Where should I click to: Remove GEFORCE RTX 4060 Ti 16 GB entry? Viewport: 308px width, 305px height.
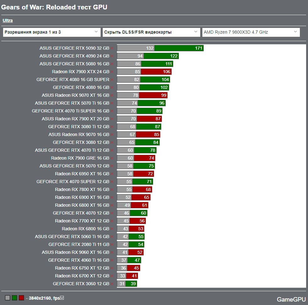(112, 260)
